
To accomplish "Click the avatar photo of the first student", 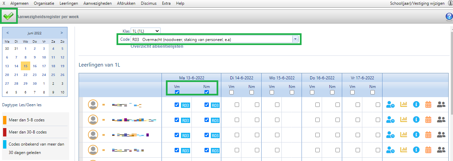I will [93, 105].
